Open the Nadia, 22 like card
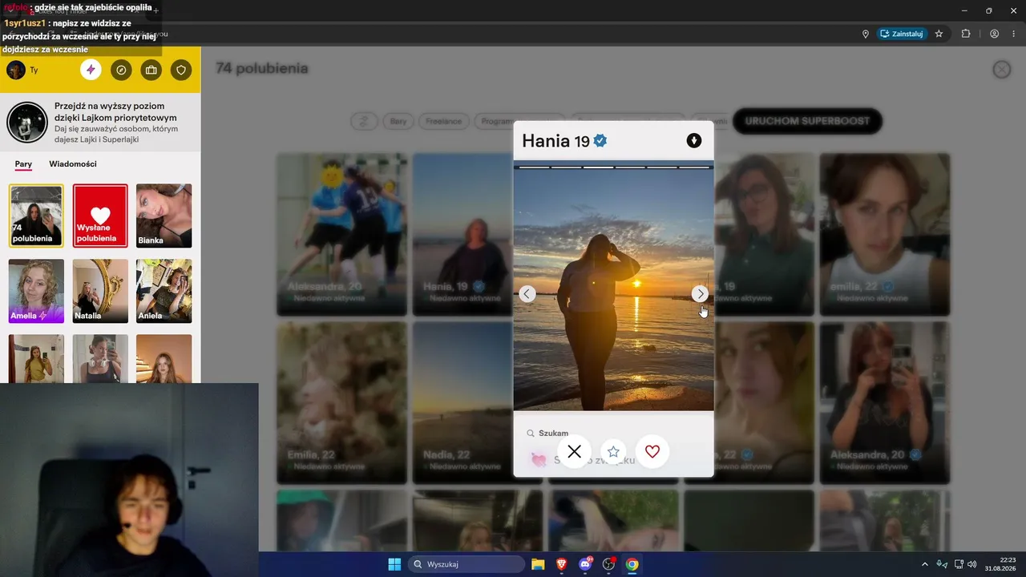This screenshot has width=1026, height=577. 463,402
